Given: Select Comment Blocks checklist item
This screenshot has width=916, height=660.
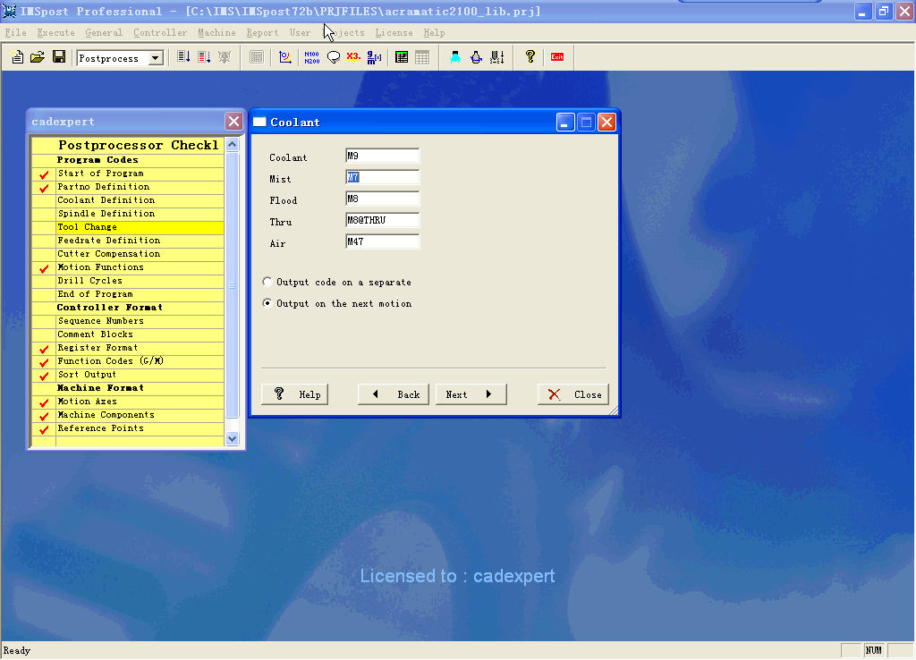Looking at the screenshot, I should pyautogui.click(x=140, y=334).
